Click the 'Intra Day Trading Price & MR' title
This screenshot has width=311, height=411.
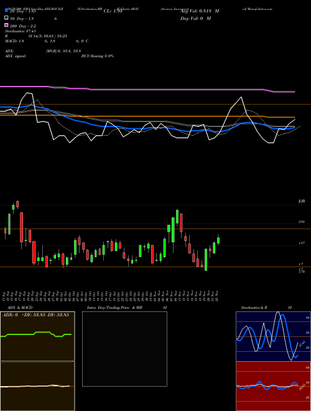tap(114, 308)
